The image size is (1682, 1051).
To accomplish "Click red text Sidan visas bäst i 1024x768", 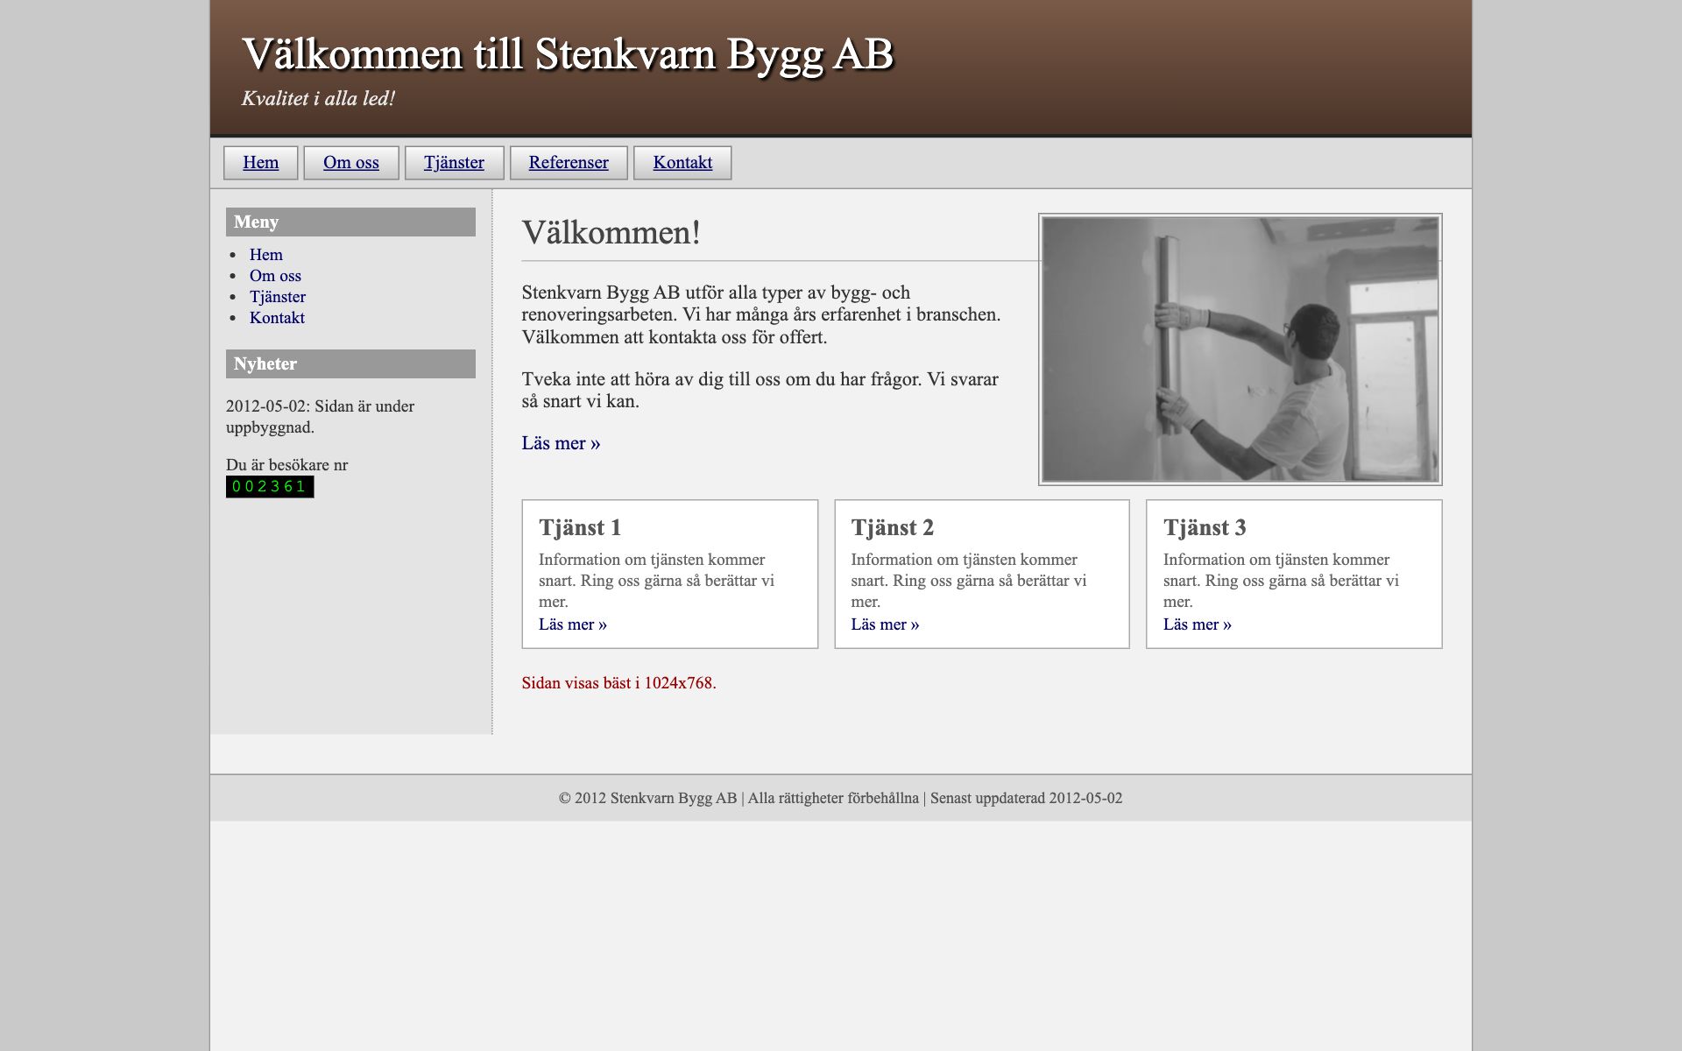I will (618, 683).
